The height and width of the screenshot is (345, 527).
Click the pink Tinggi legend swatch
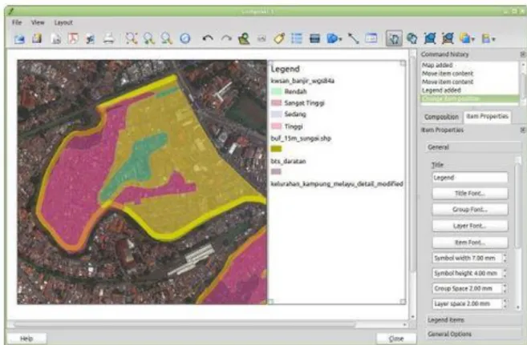(276, 126)
